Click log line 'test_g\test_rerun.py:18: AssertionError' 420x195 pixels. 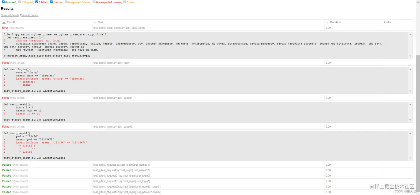[34, 120]
